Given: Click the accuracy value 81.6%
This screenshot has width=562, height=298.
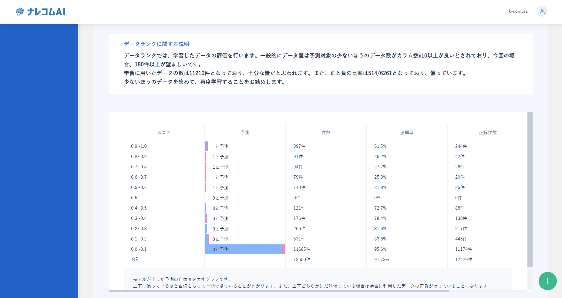Looking at the screenshot, I should point(380,229).
